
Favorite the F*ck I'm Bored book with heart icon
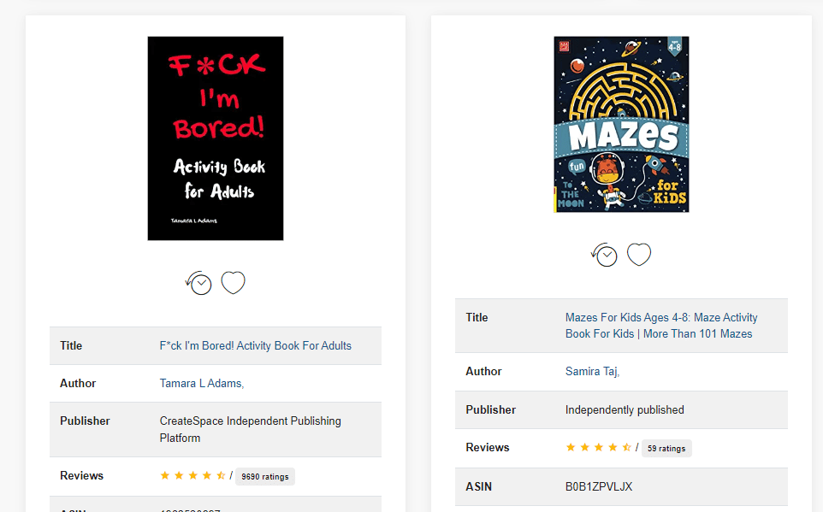pyautogui.click(x=233, y=283)
